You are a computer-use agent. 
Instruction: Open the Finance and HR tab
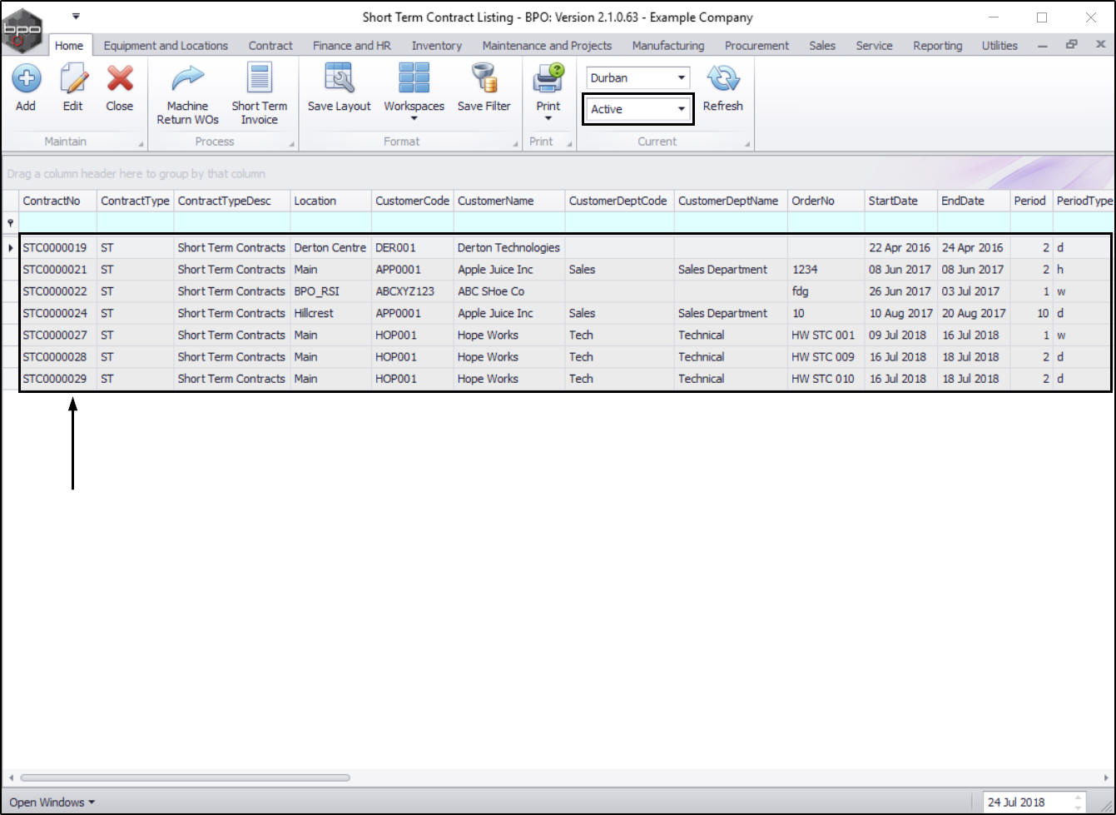tap(352, 46)
